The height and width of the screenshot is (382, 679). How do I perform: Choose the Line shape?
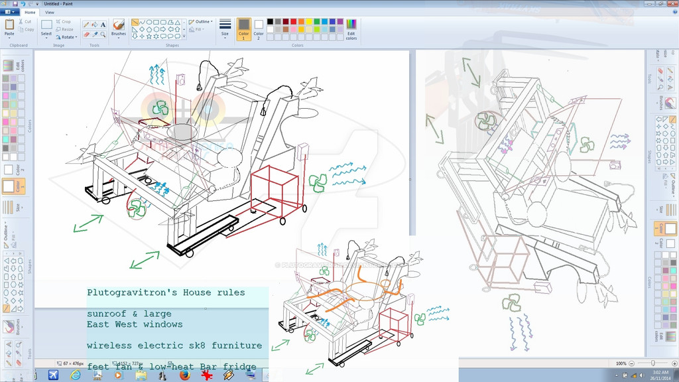click(135, 22)
